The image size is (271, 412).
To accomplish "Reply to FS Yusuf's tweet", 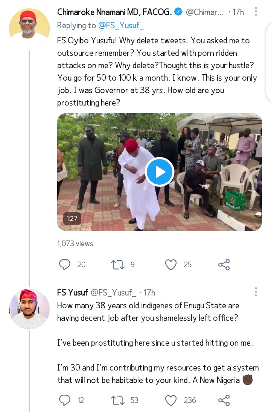I will [65, 400].
